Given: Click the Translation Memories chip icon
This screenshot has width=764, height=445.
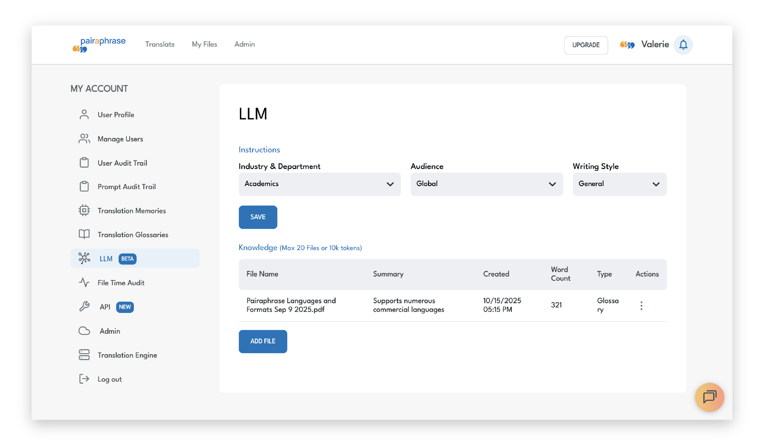Looking at the screenshot, I should click(84, 210).
